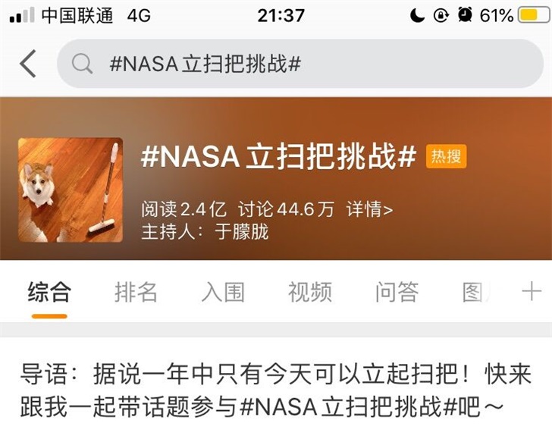Switch to the 排名 tab
Image resolution: width=552 pixels, height=439 pixels.
(136, 292)
